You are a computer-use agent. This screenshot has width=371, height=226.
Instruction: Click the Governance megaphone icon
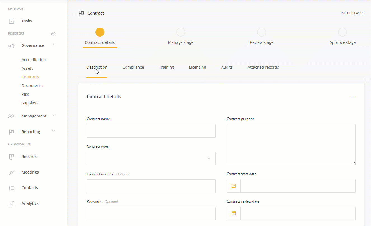(11, 46)
